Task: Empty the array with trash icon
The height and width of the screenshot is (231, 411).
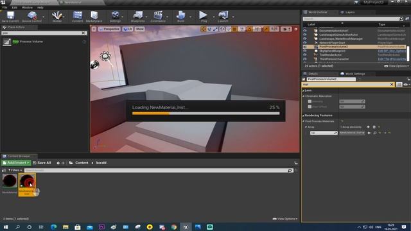Action: point(374,127)
